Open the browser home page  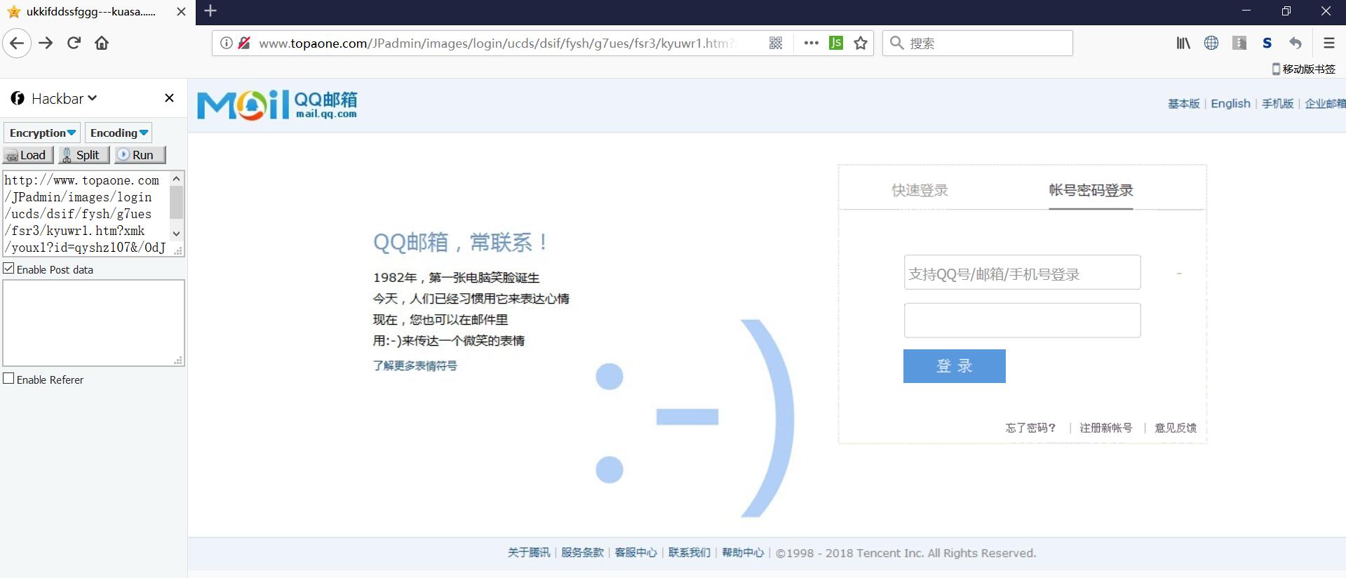[102, 43]
